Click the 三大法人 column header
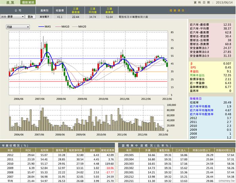 click(180, 150)
